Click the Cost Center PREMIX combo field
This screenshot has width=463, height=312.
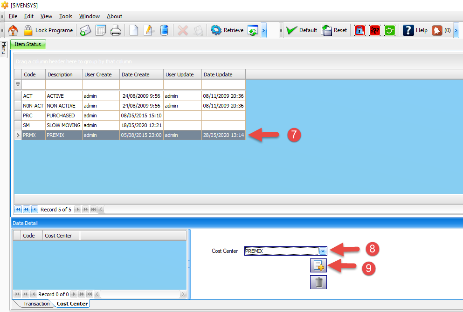[x=282, y=251]
